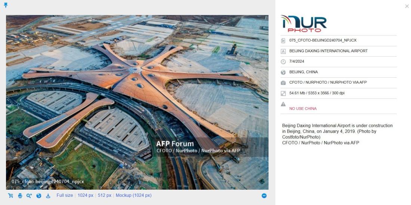411x205 pixels.
Task: Click the calendar clock icon next to 7/4/2024
Action: (x=283, y=62)
